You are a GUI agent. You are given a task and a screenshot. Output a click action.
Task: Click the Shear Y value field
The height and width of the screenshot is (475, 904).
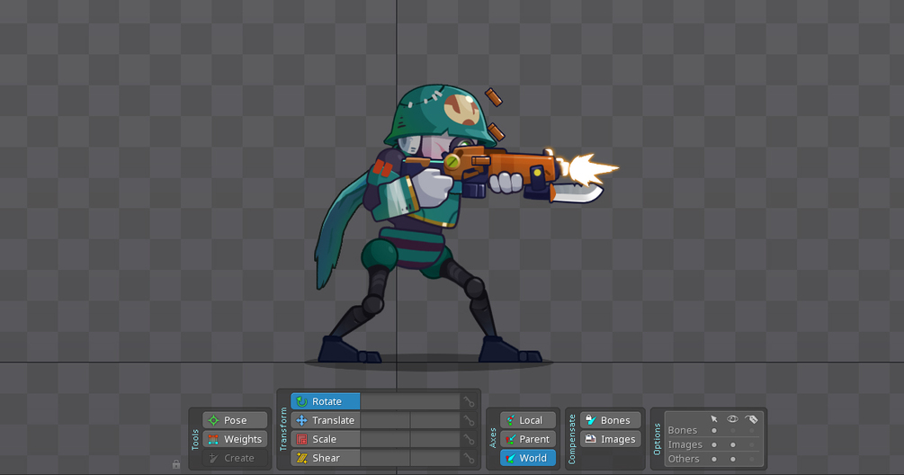tap(435, 458)
